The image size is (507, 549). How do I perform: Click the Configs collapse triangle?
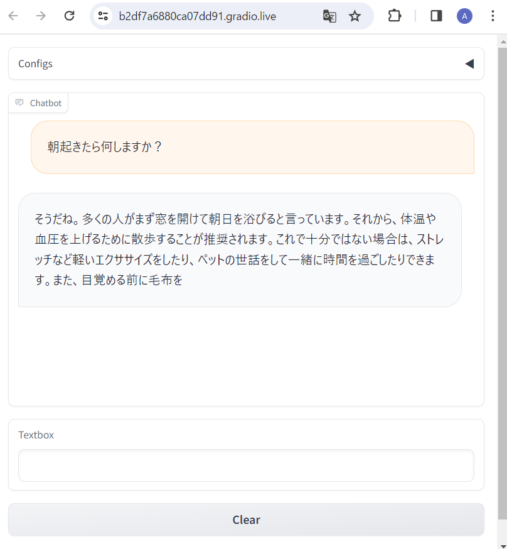(469, 63)
